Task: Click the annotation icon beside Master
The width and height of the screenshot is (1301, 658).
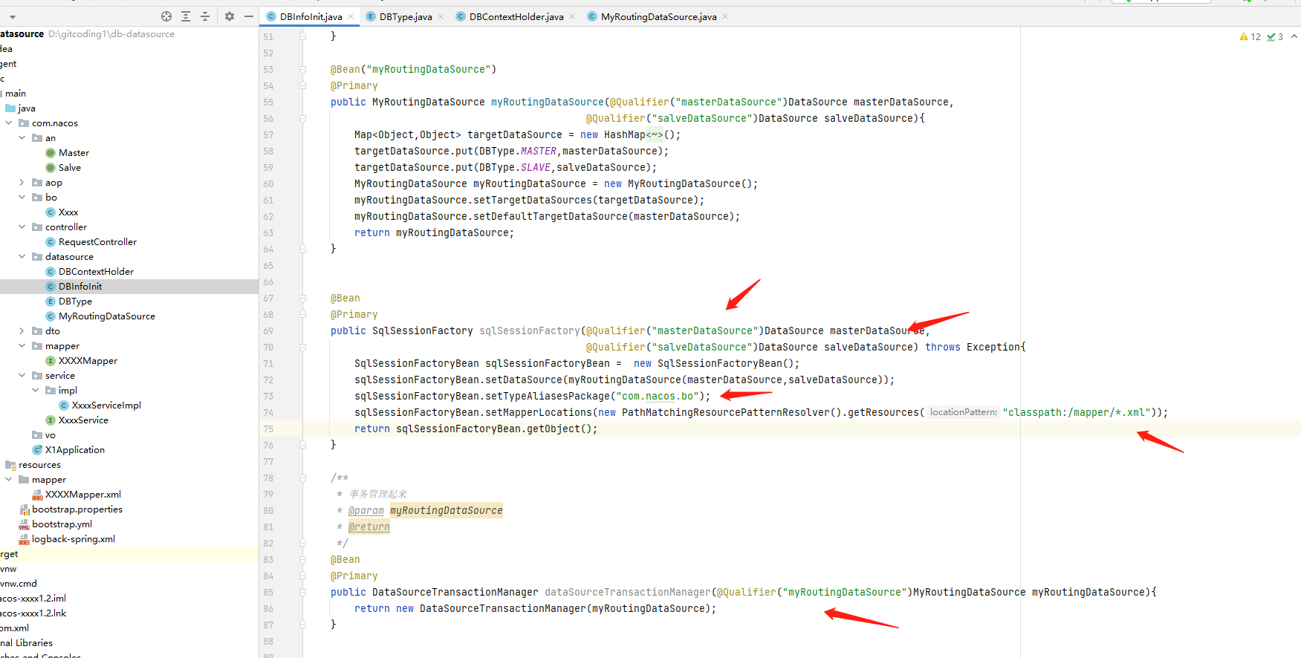Action: 51,153
